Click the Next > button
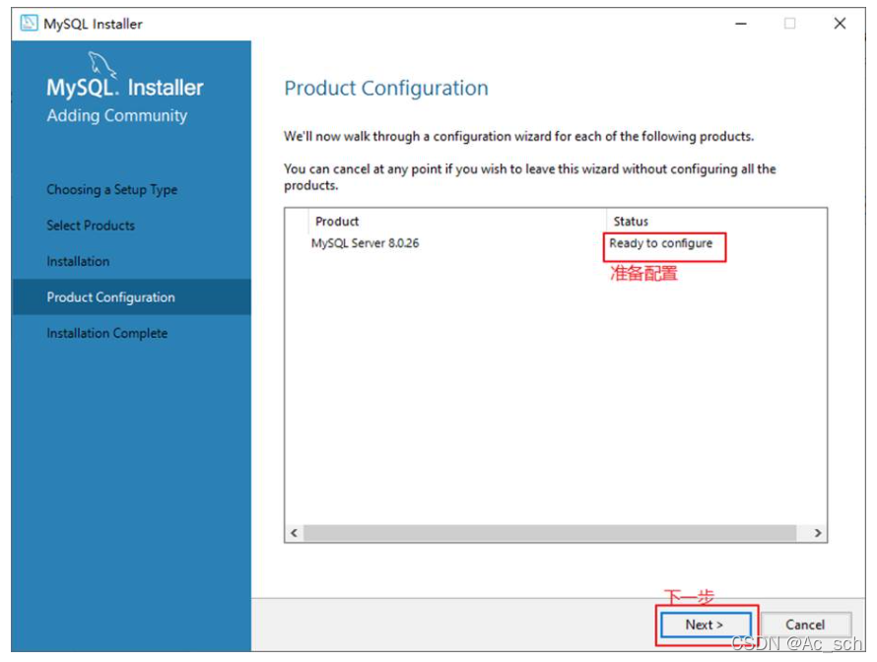Image resolution: width=877 pixels, height=662 pixels. point(706,625)
